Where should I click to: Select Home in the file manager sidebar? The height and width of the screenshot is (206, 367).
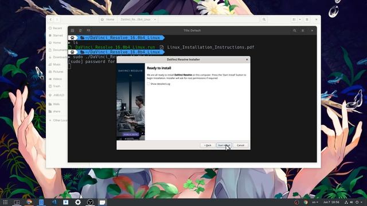click(55, 42)
